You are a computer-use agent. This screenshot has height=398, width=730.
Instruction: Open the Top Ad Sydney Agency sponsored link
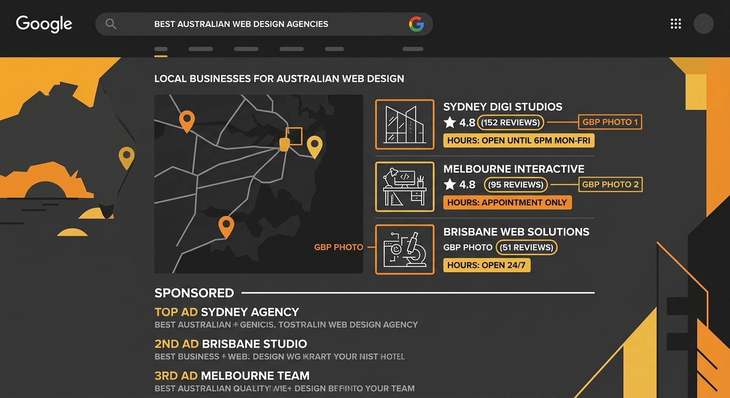227,312
